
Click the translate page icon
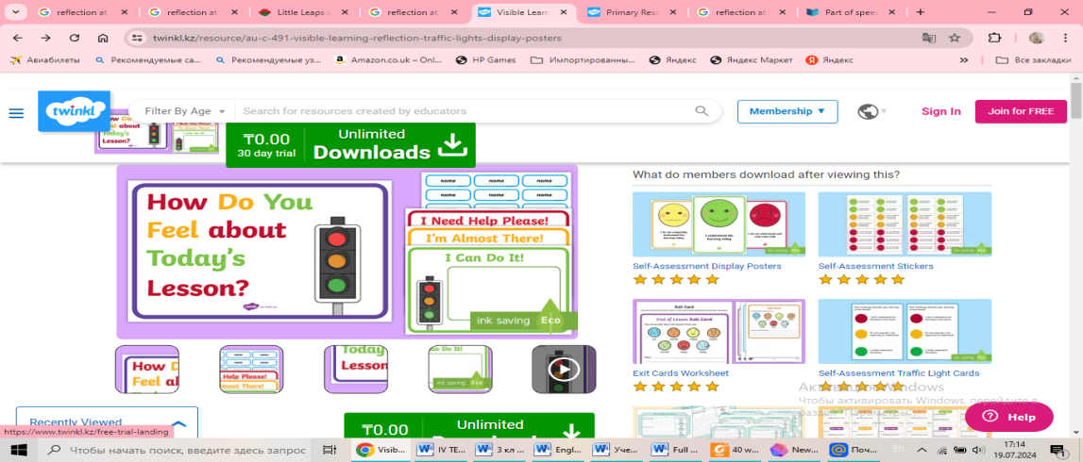pyautogui.click(x=929, y=38)
